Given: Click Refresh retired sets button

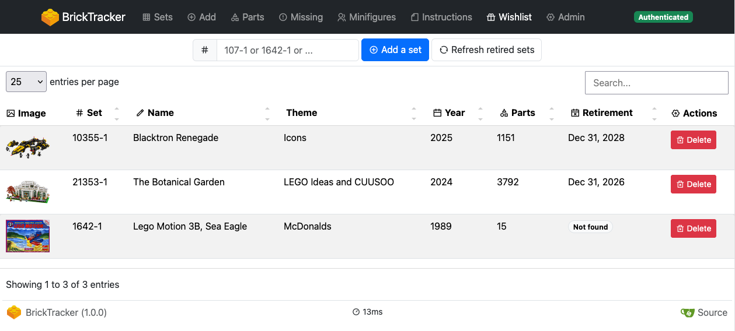Looking at the screenshot, I should pyautogui.click(x=486, y=50).
